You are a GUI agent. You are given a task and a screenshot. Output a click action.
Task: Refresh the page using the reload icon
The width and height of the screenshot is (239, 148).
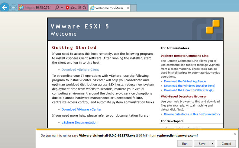tap(84, 8)
